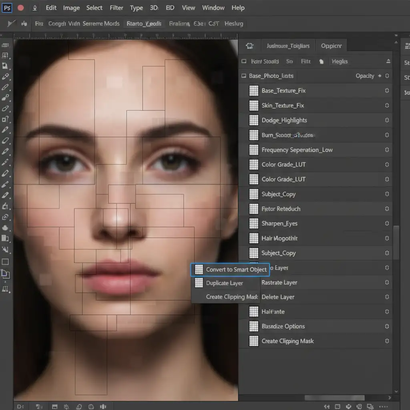Toggle the circle control on Dodge_Highlights layer
The height and width of the screenshot is (410, 410).
[x=387, y=120]
